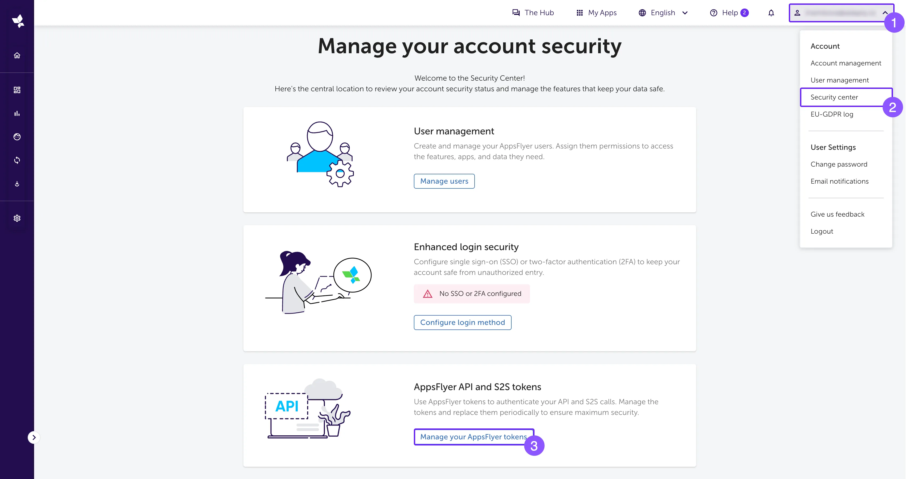Viewport: 906px width, 479px height.
Task: Open the dashboard grid icon in sidebar
Action: (17, 90)
